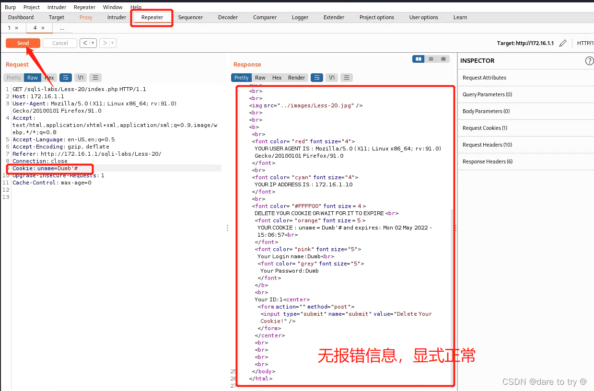Image resolution: width=594 pixels, height=391 pixels.
Task: Open the Window menu
Action: (x=113, y=7)
